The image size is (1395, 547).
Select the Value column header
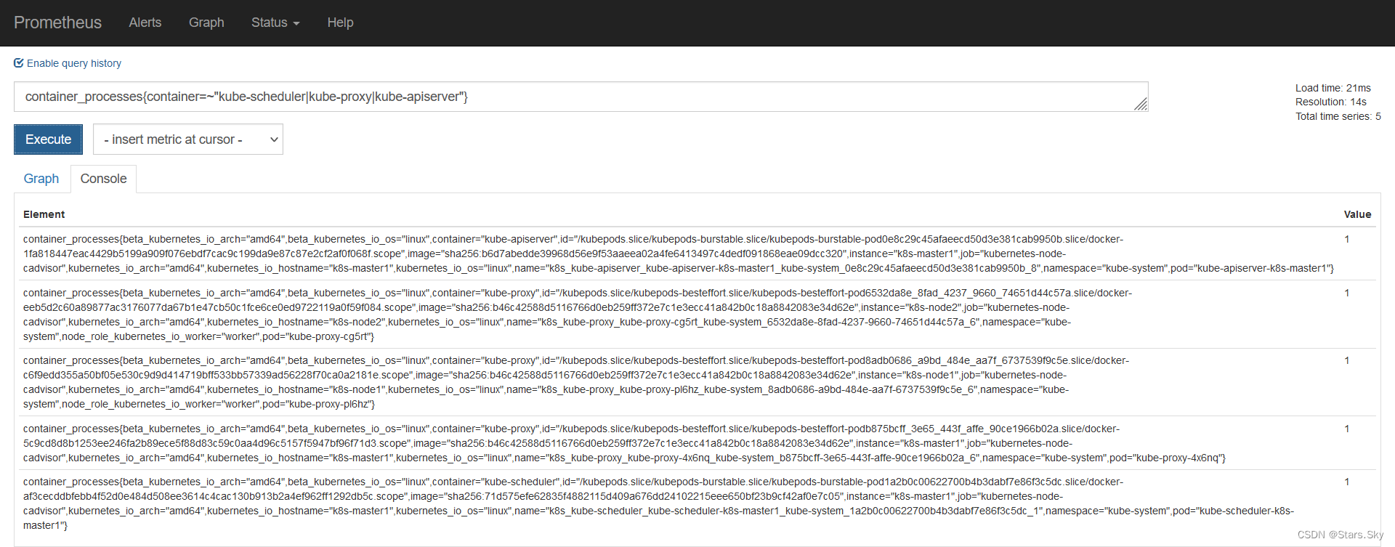[1357, 214]
